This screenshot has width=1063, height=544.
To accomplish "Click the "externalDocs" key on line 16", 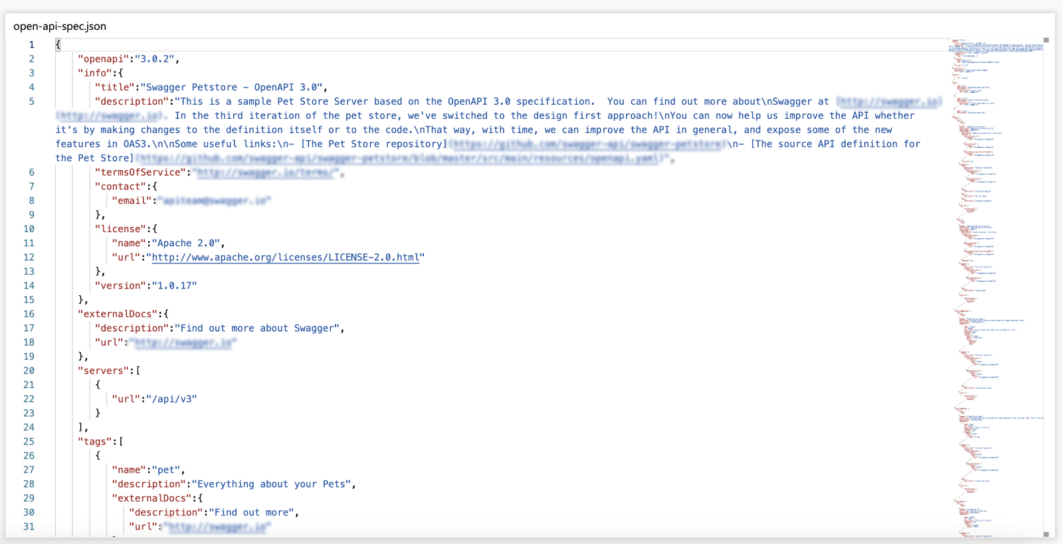I will tap(118, 314).
